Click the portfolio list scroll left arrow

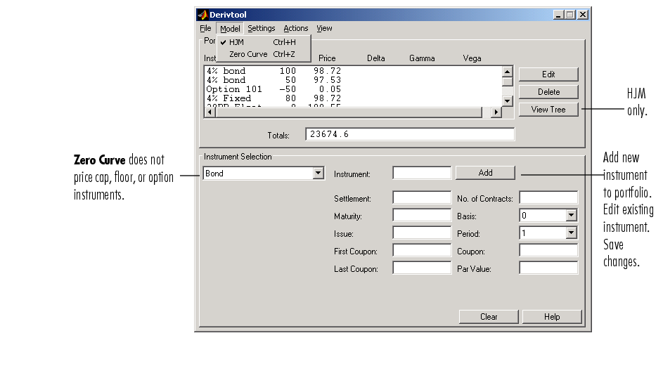210,112
